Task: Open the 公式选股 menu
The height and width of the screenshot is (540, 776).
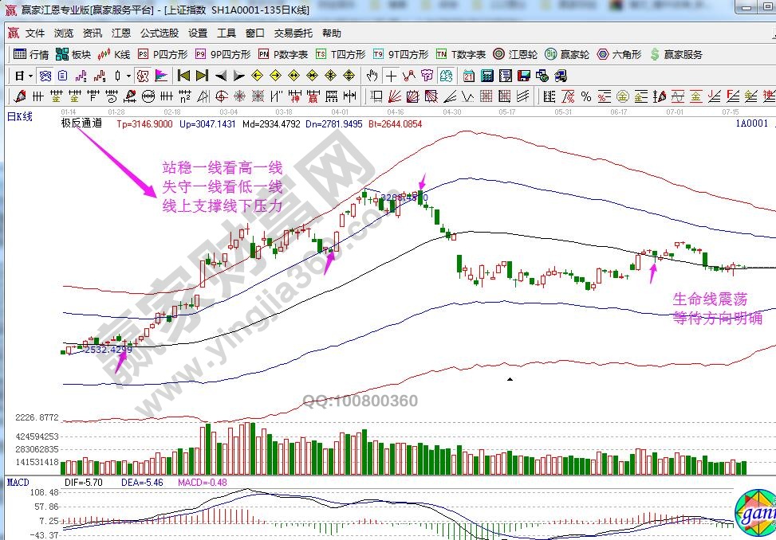Action: [x=160, y=33]
